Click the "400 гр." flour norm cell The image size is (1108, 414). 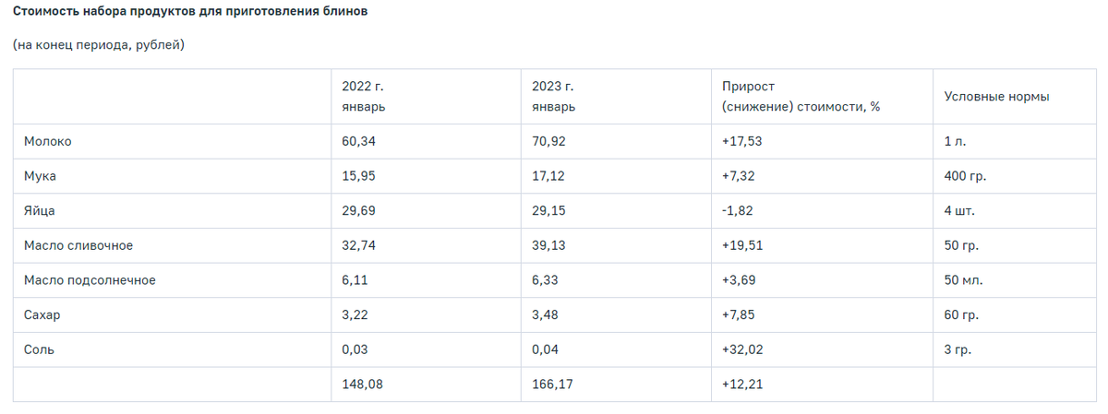coord(967,176)
